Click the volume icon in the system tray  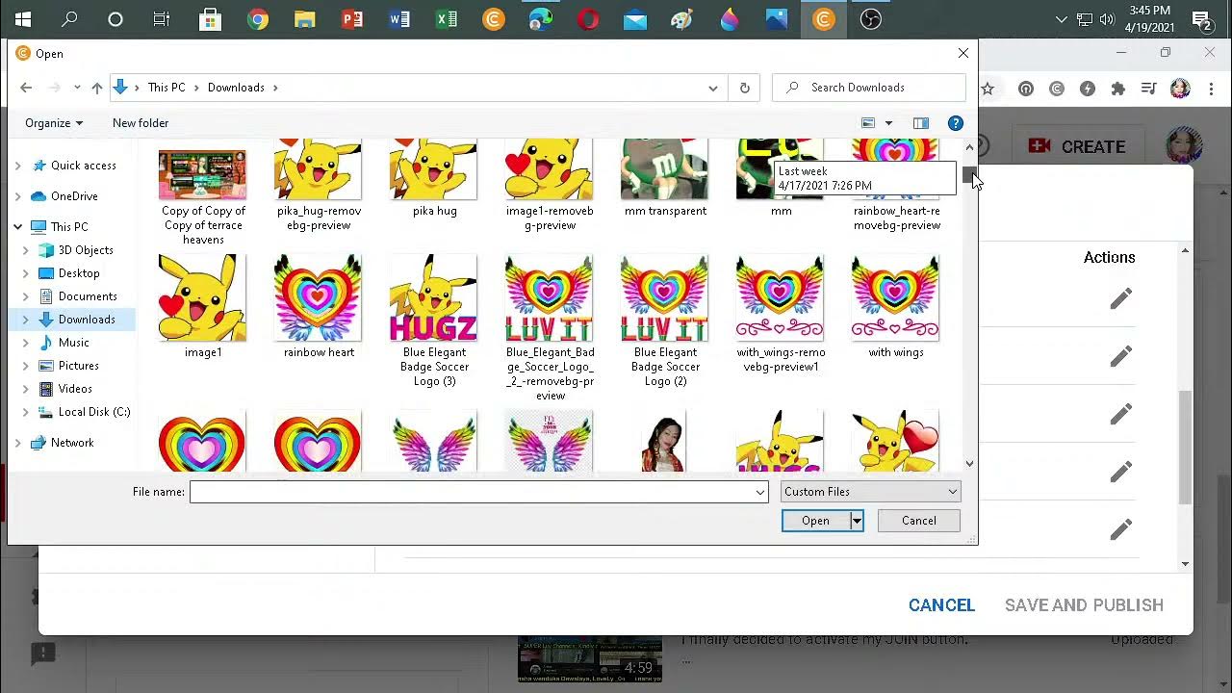1107,19
